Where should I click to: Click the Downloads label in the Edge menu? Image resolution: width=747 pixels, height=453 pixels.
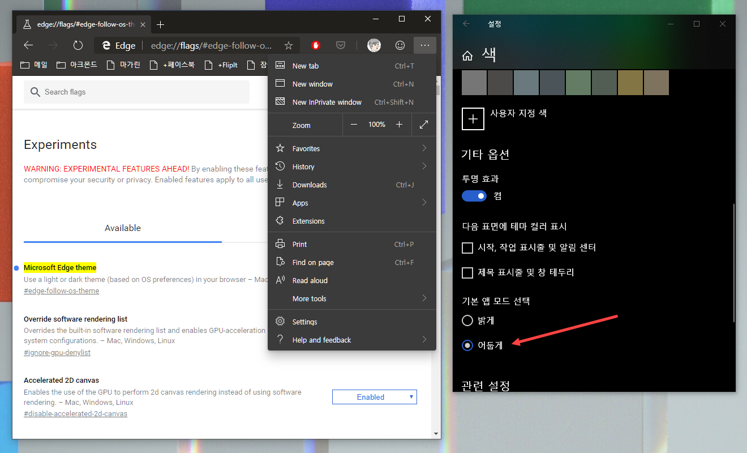(310, 185)
